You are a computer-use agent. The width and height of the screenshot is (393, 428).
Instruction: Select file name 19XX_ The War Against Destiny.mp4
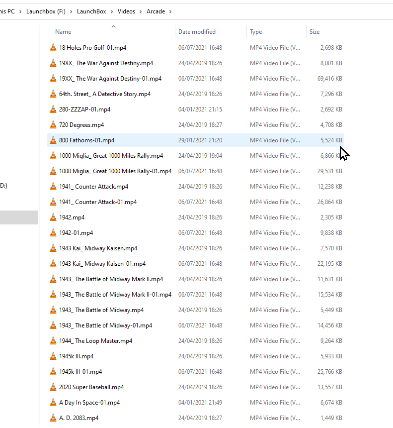(106, 63)
